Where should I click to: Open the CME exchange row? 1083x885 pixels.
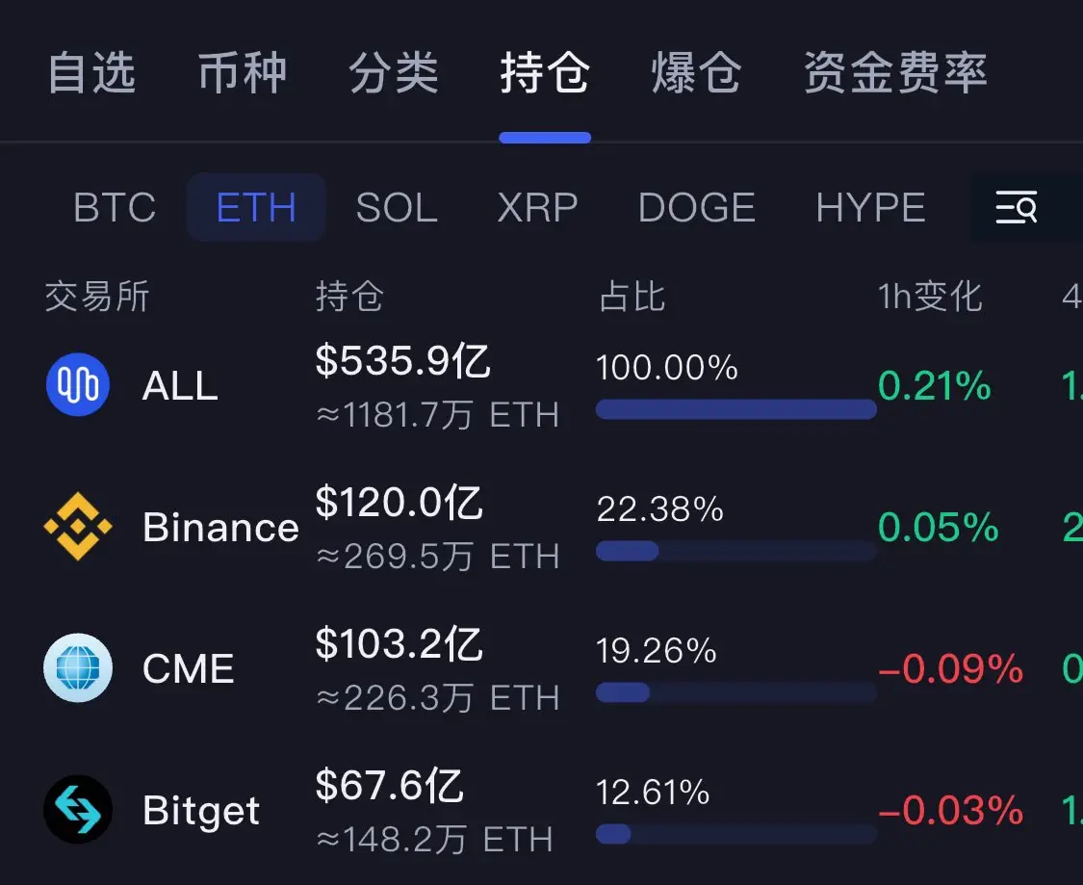click(541, 668)
